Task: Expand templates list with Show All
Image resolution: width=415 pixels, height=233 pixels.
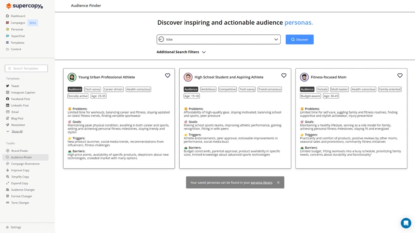Action: [x=17, y=131]
